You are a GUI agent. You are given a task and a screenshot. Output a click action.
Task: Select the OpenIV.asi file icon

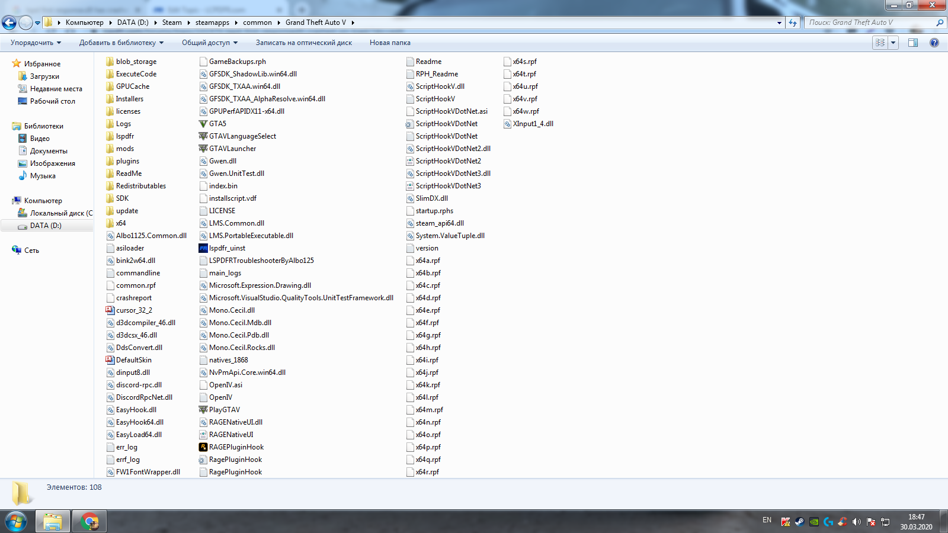pyautogui.click(x=203, y=385)
